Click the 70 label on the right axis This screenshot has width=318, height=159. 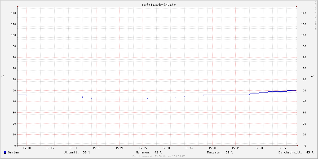point(304,68)
